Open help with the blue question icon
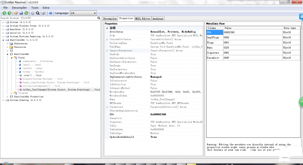This screenshot has width=303, height=165. (x=50, y=13)
